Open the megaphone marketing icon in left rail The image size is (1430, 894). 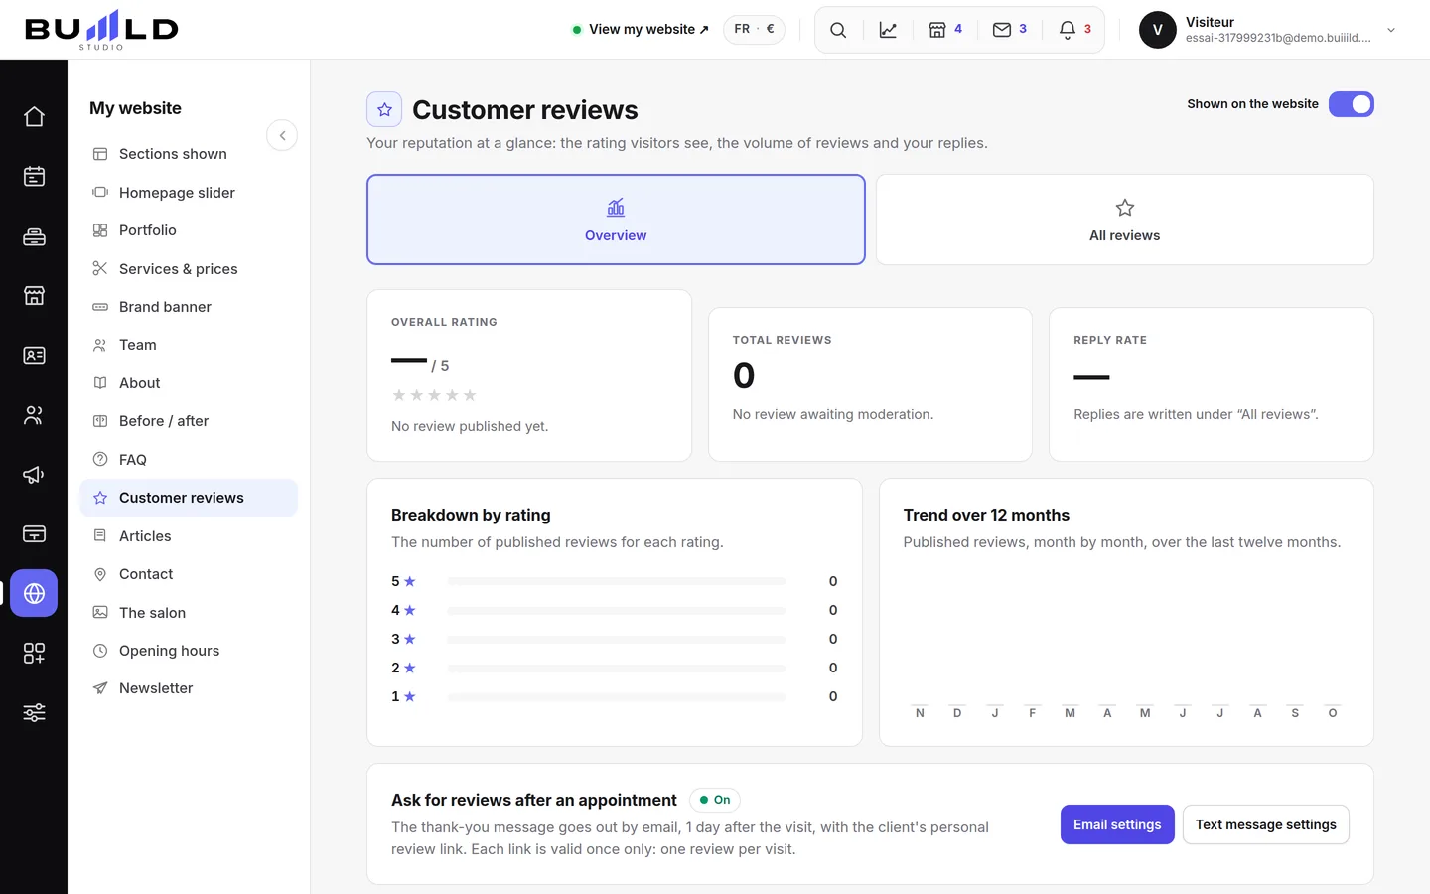[34, 475]
